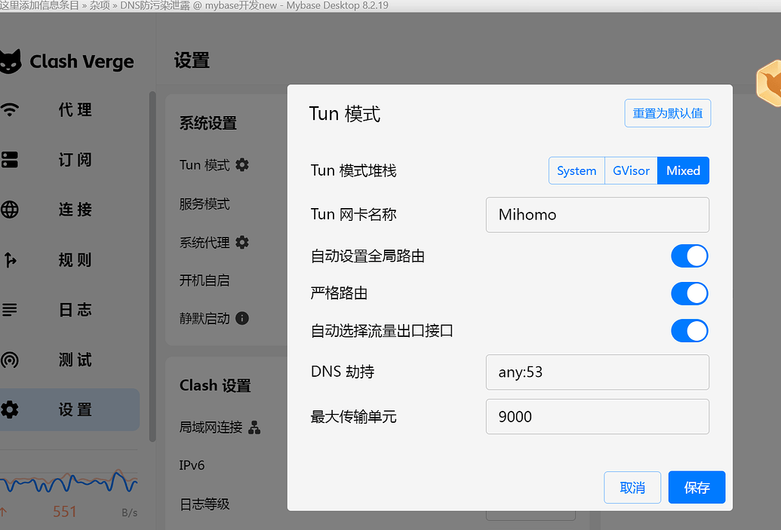Click the 551 upload speed value

tap(65, 512)
